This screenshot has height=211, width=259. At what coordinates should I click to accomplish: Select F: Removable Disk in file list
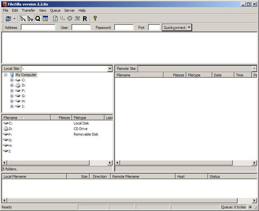(x=57, y=134)
